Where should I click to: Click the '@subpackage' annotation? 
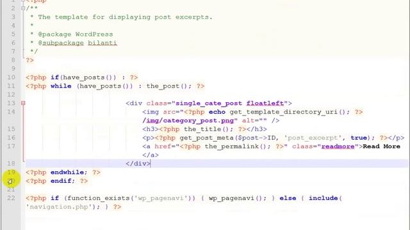coord(61,43)
